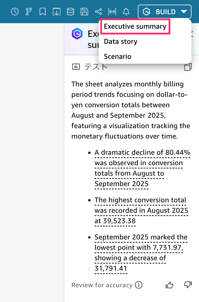Click the share icon
This screenshot has height=302, width=199.
[98, 12]
